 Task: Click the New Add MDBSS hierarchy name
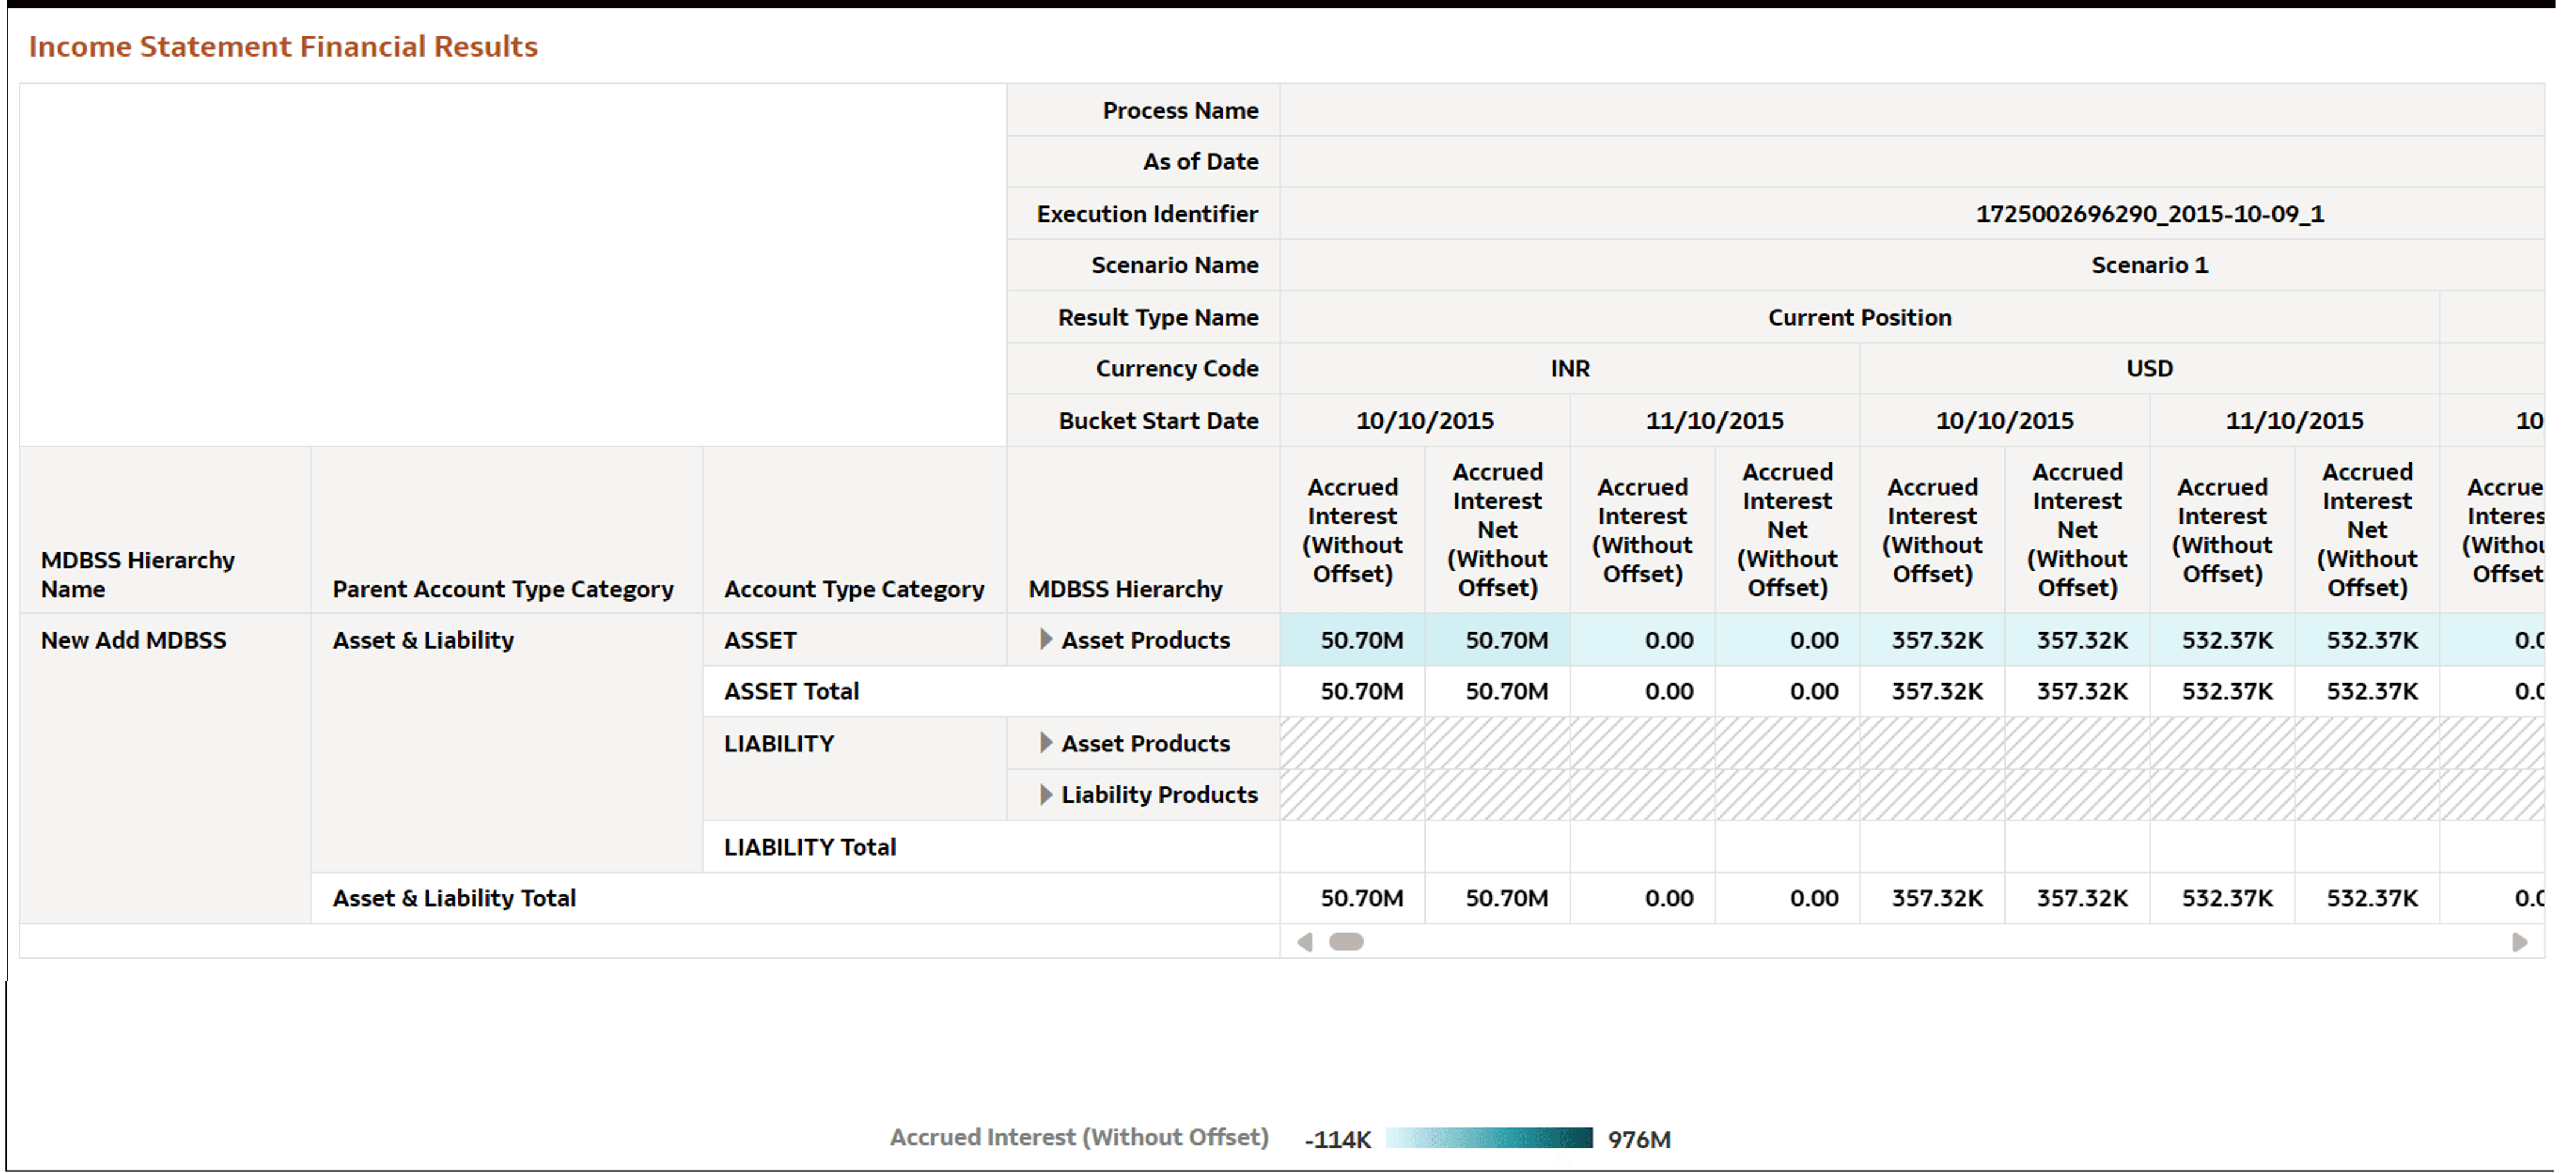tap(133, 639)
